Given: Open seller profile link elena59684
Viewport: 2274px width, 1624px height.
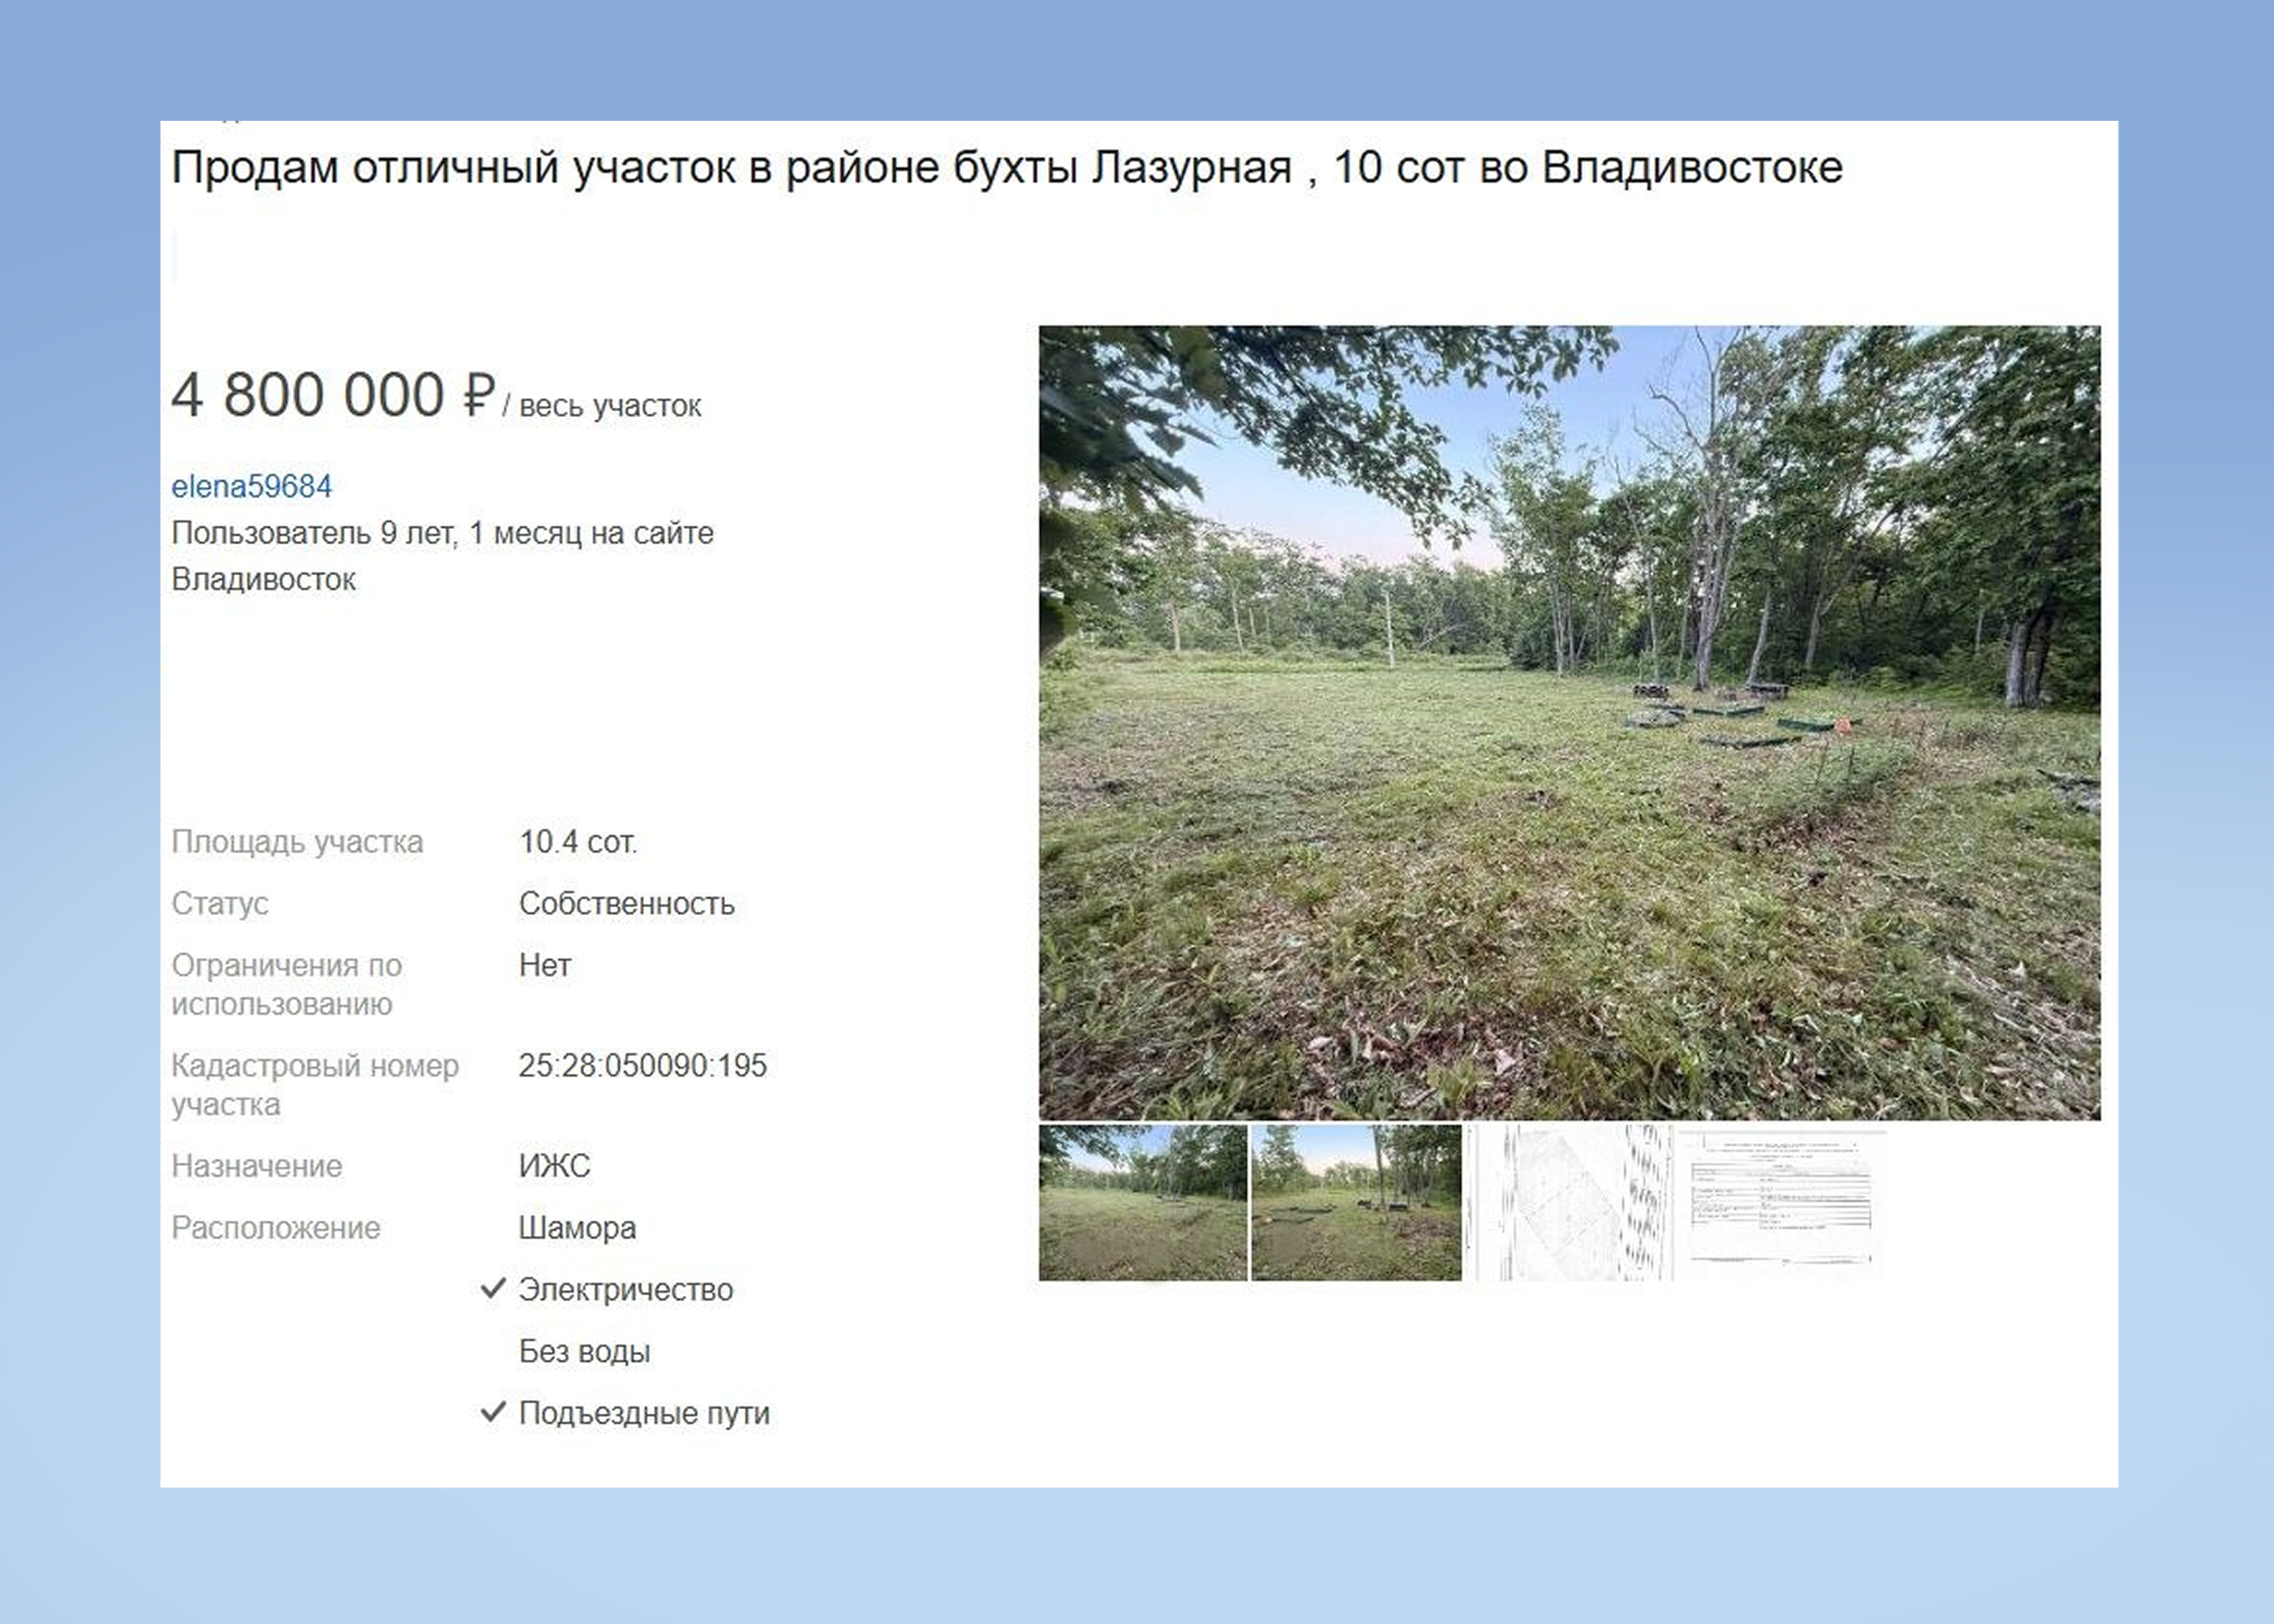Looking at the screenshot, I should pos(251,487).
